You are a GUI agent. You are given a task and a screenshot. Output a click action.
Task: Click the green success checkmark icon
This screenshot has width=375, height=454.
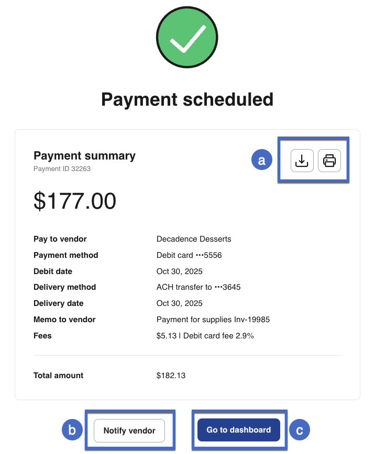pyautogui.click(x=187, y=41)
